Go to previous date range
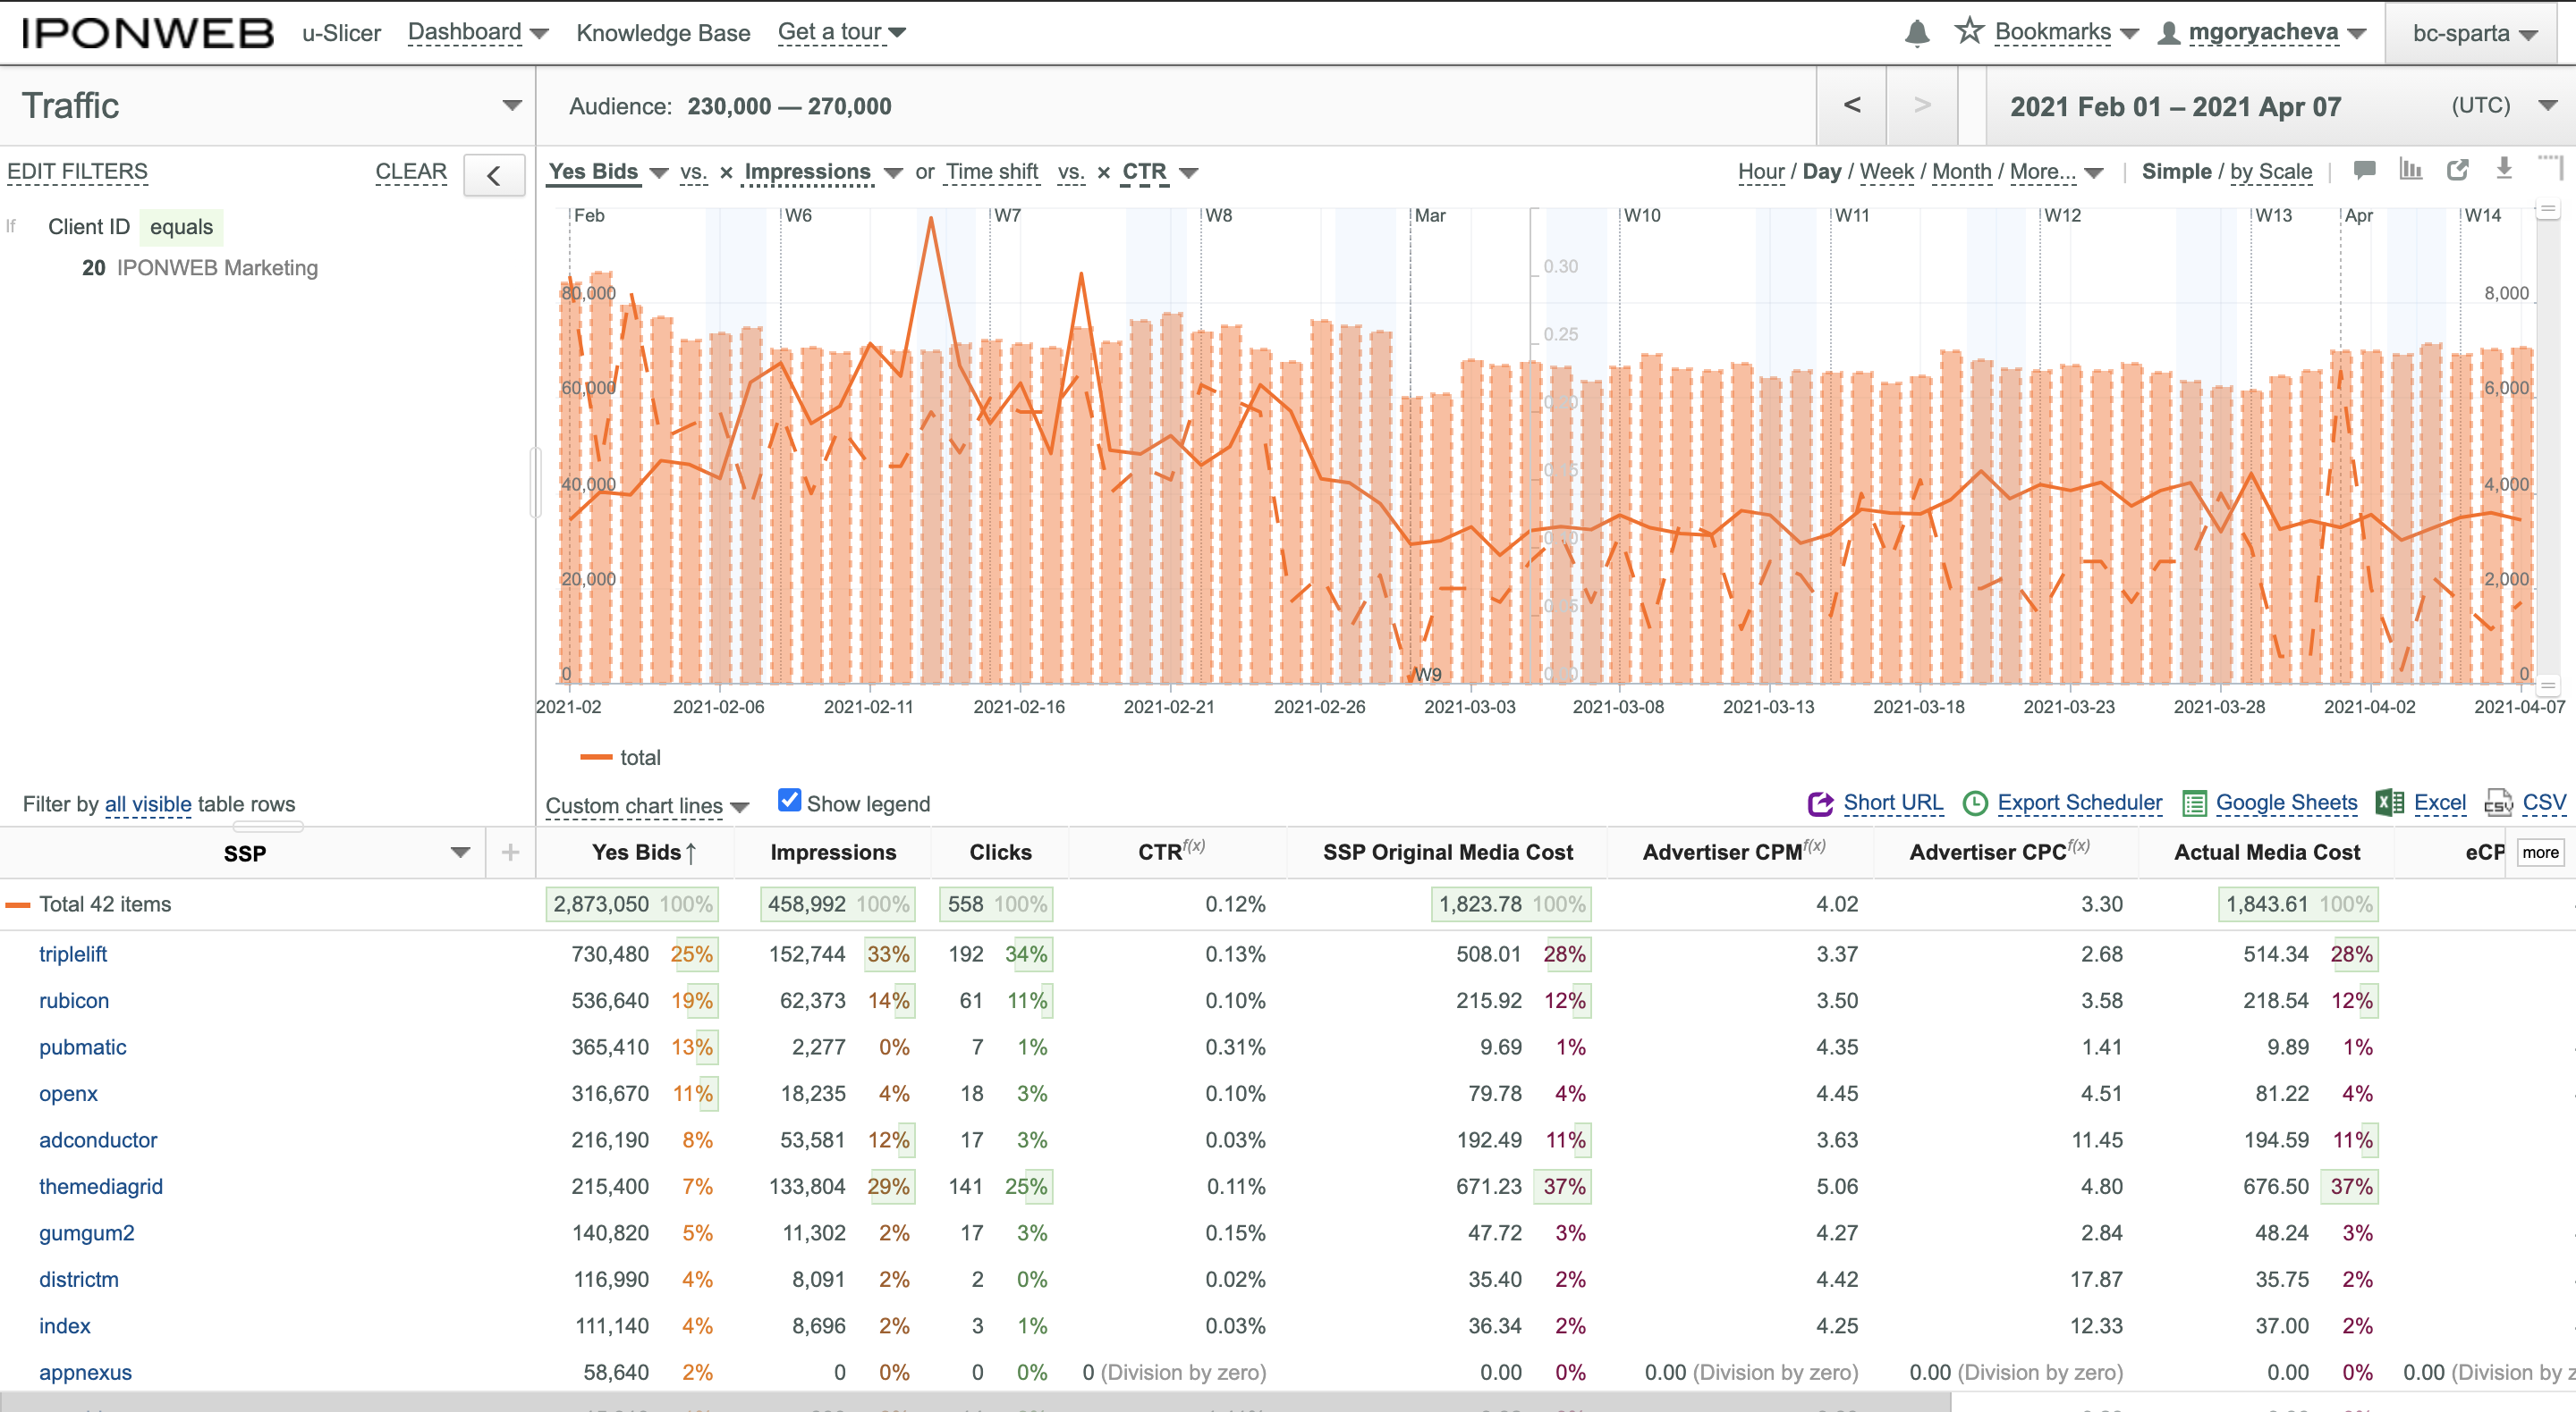 coord(1852,105)
